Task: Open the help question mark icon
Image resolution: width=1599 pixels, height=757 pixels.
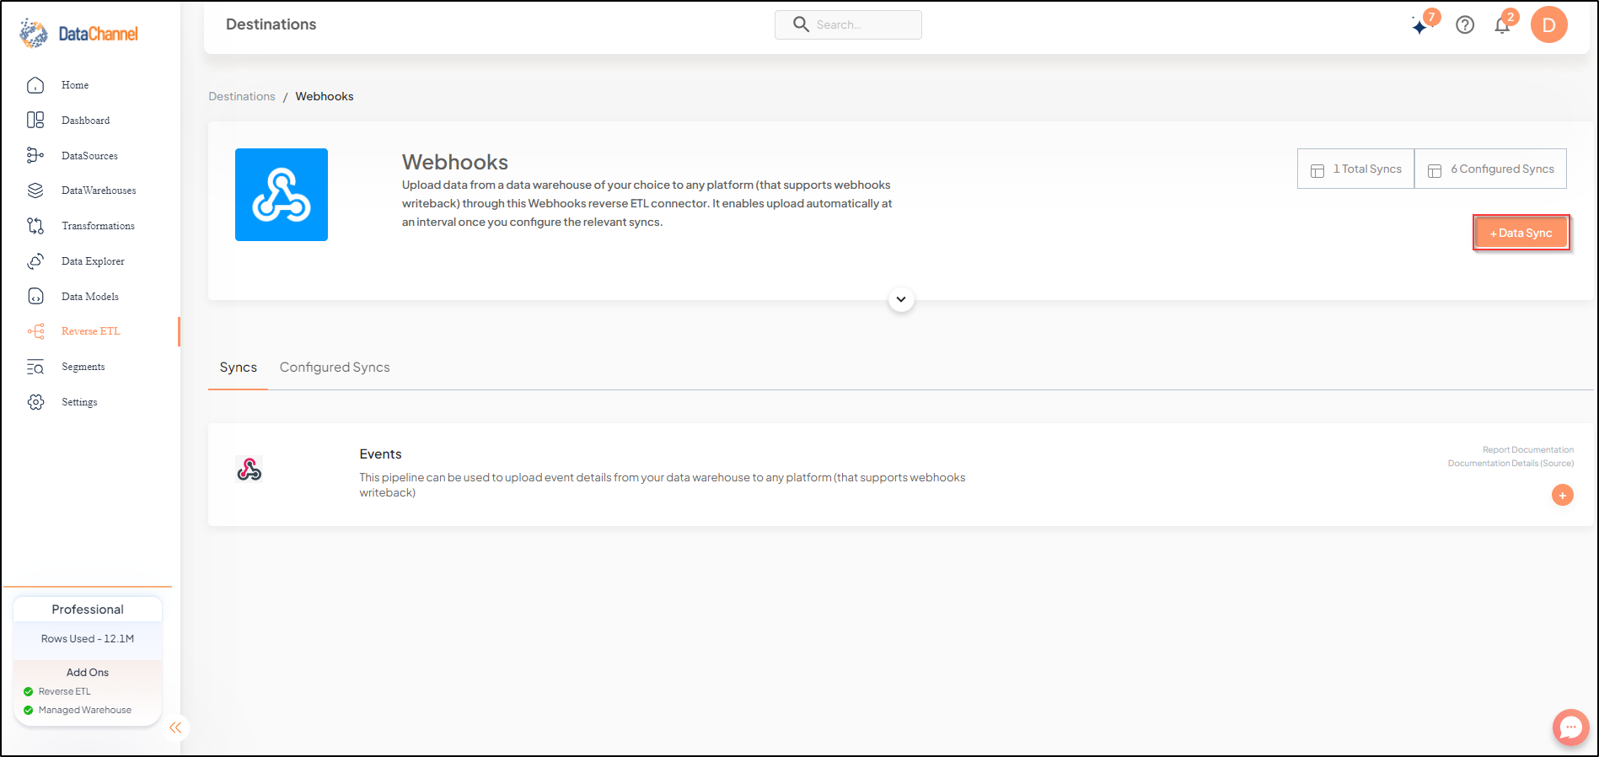Action: (x=1465, y=24)
